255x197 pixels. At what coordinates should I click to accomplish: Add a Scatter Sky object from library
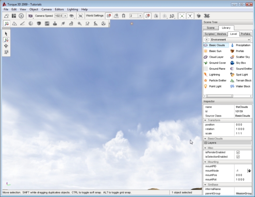[x=243, y=57]
